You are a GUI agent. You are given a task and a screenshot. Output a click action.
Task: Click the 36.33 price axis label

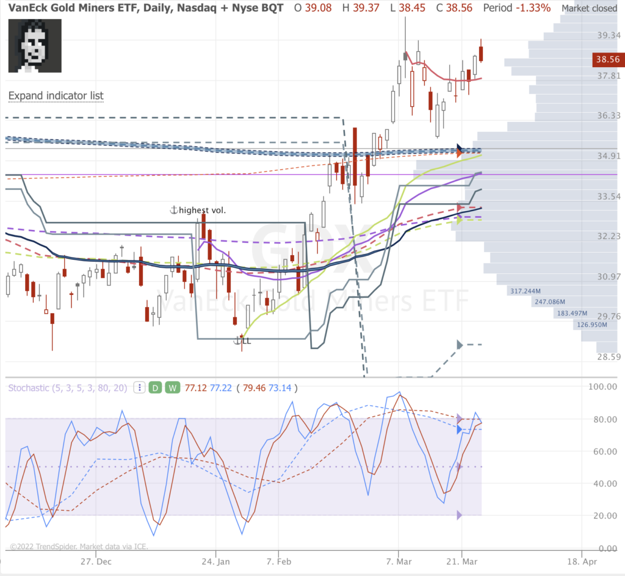(609, 115)
